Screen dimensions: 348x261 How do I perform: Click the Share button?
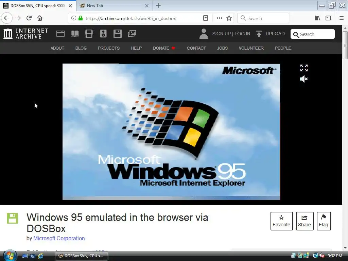tap(304, 221)
